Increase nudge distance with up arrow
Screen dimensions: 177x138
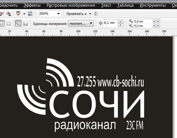point(120,22)
